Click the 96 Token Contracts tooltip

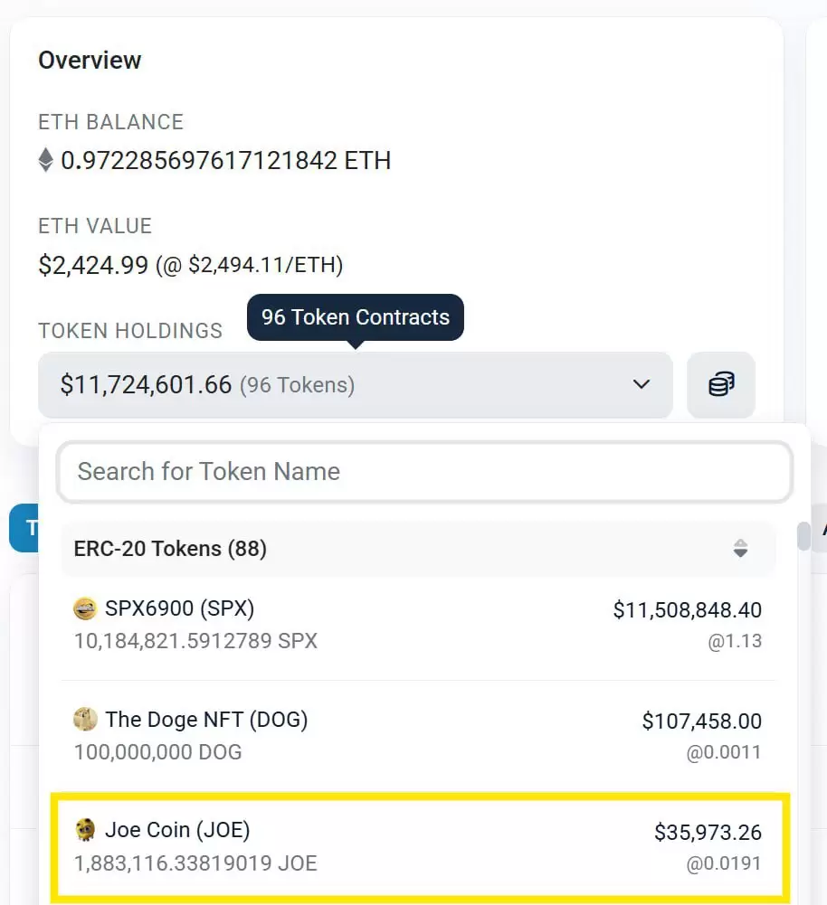(355, 317)
